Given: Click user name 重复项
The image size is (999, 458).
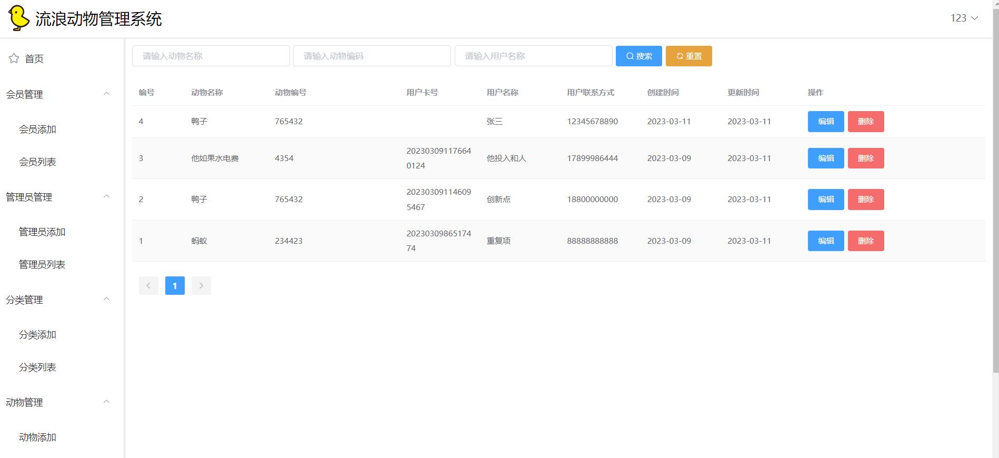Looking at the screenshot, I should tap(498, 241).
